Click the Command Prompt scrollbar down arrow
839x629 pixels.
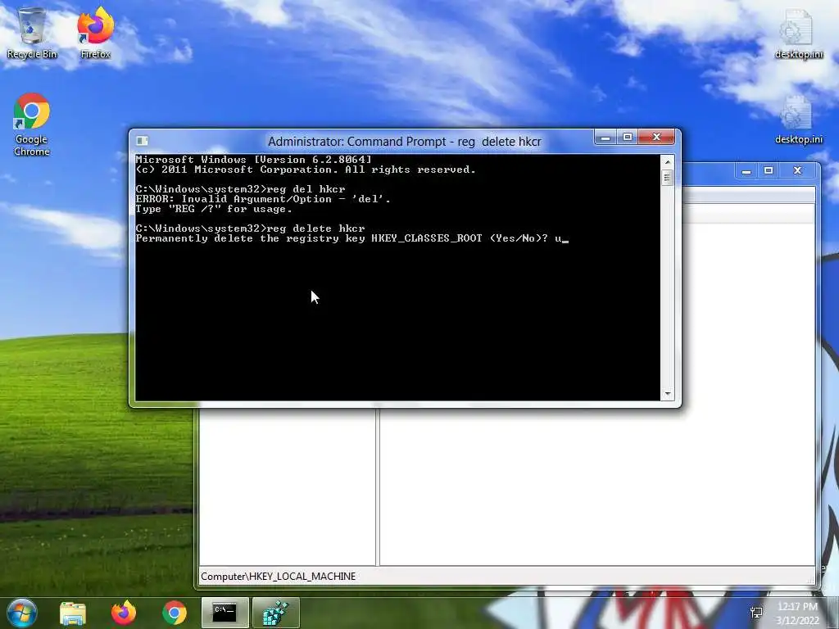(x=667, y=394)
